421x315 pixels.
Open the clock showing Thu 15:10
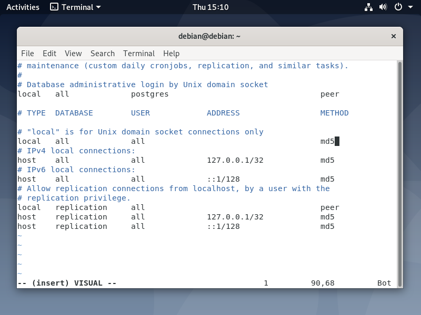click(210, 7)
